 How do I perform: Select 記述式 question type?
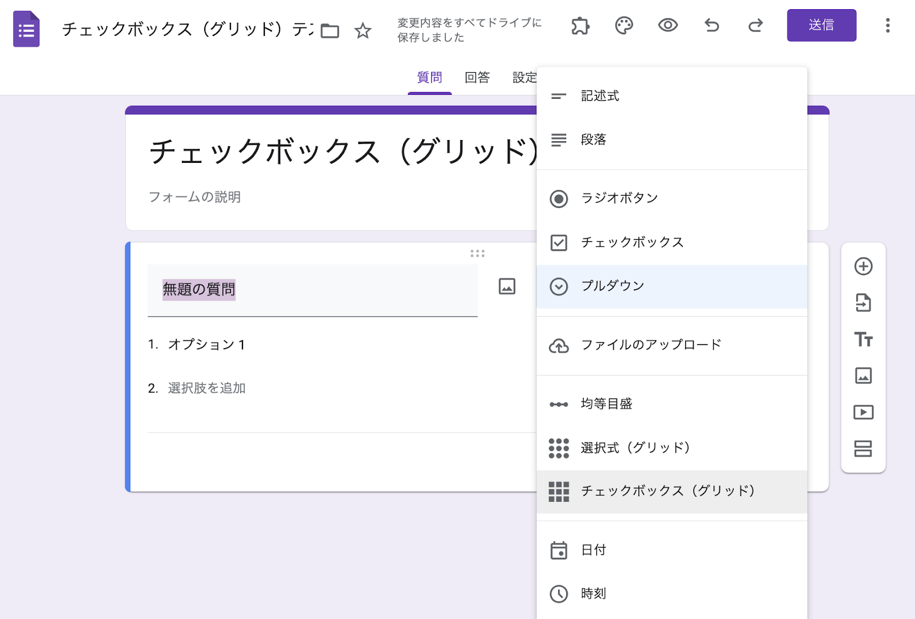click(672, 96)
